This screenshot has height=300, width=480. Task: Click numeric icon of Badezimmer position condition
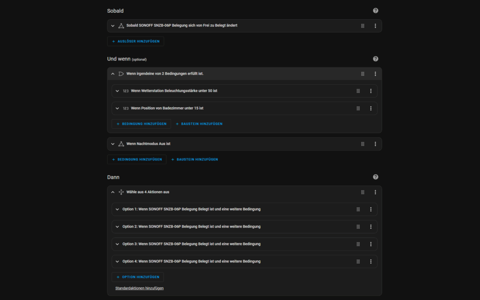coord(126,109)
